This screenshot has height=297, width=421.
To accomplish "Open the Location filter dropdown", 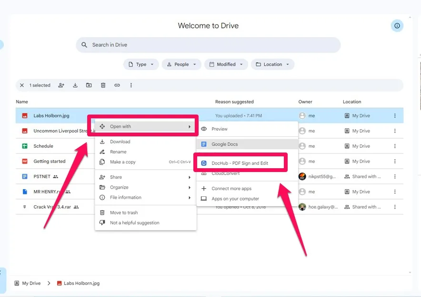I will (x=272, y=64).
